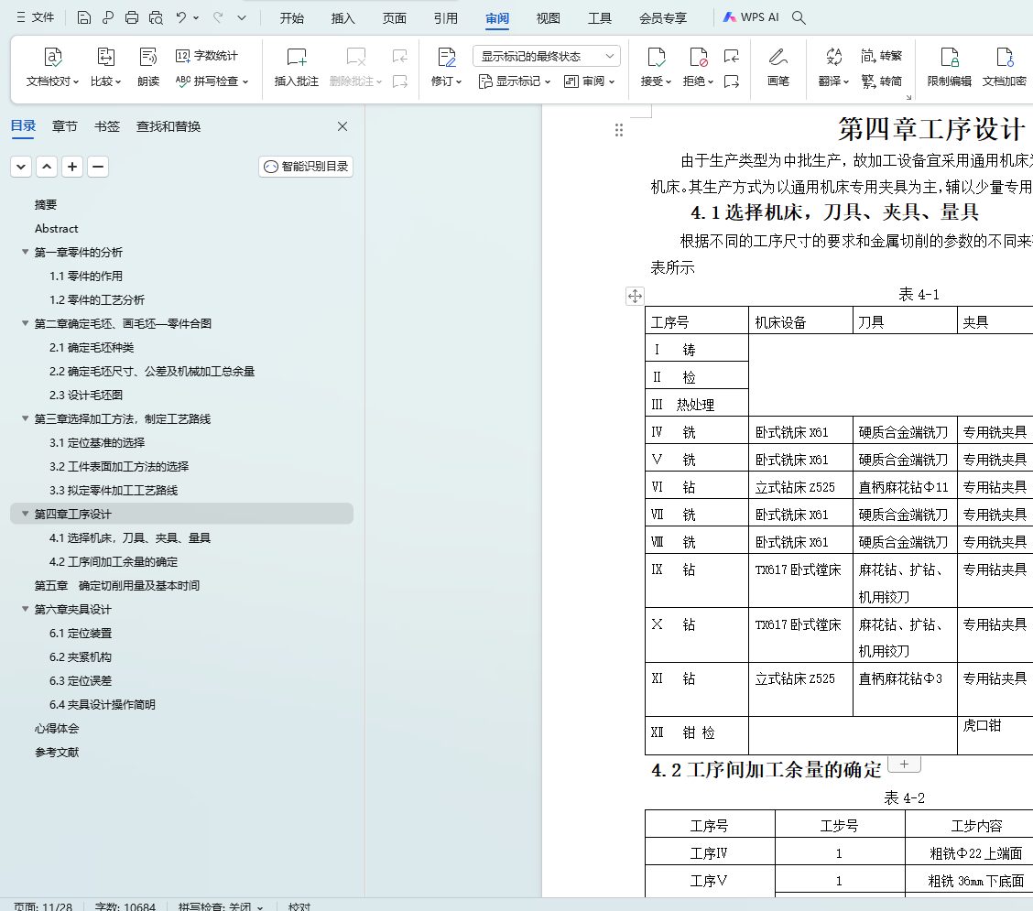This screenshot has width=1033, height=911.
Task: Toggle 拼写检查 status in status bar
Action: (x=221, y=906)
